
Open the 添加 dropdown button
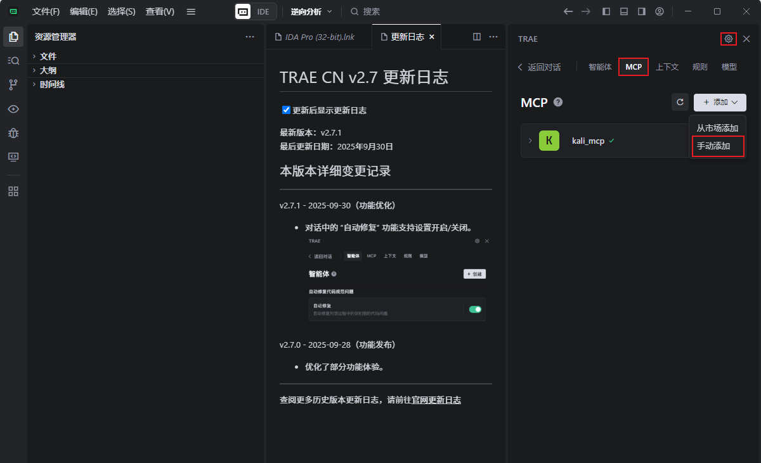pos(720,102)
